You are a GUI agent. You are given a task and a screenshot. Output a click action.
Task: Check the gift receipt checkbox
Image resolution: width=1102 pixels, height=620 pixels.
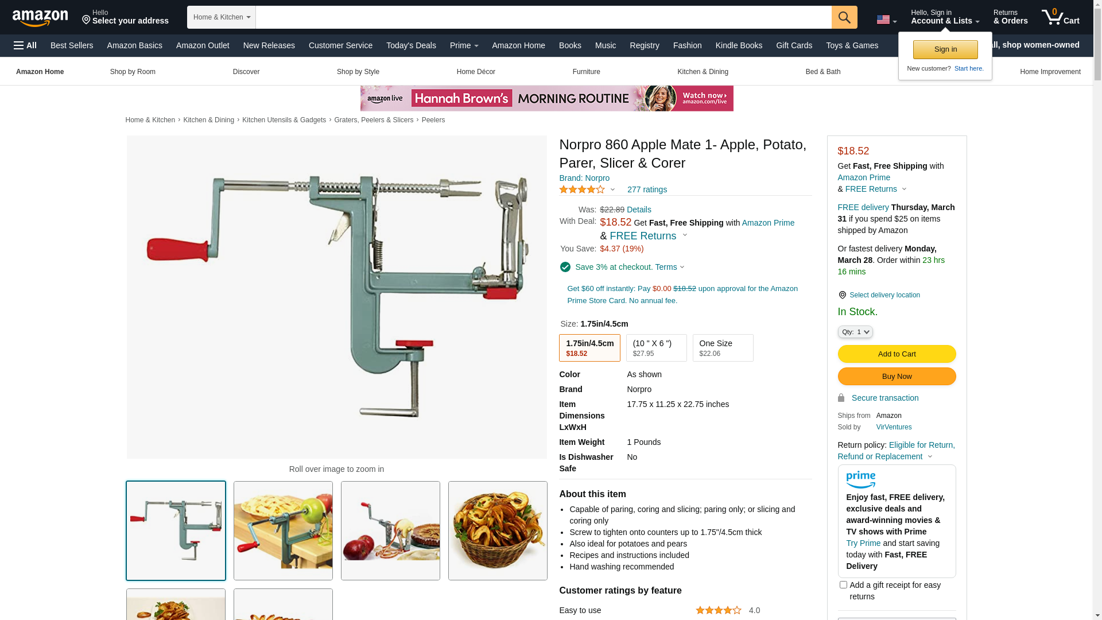pos(843,585)
